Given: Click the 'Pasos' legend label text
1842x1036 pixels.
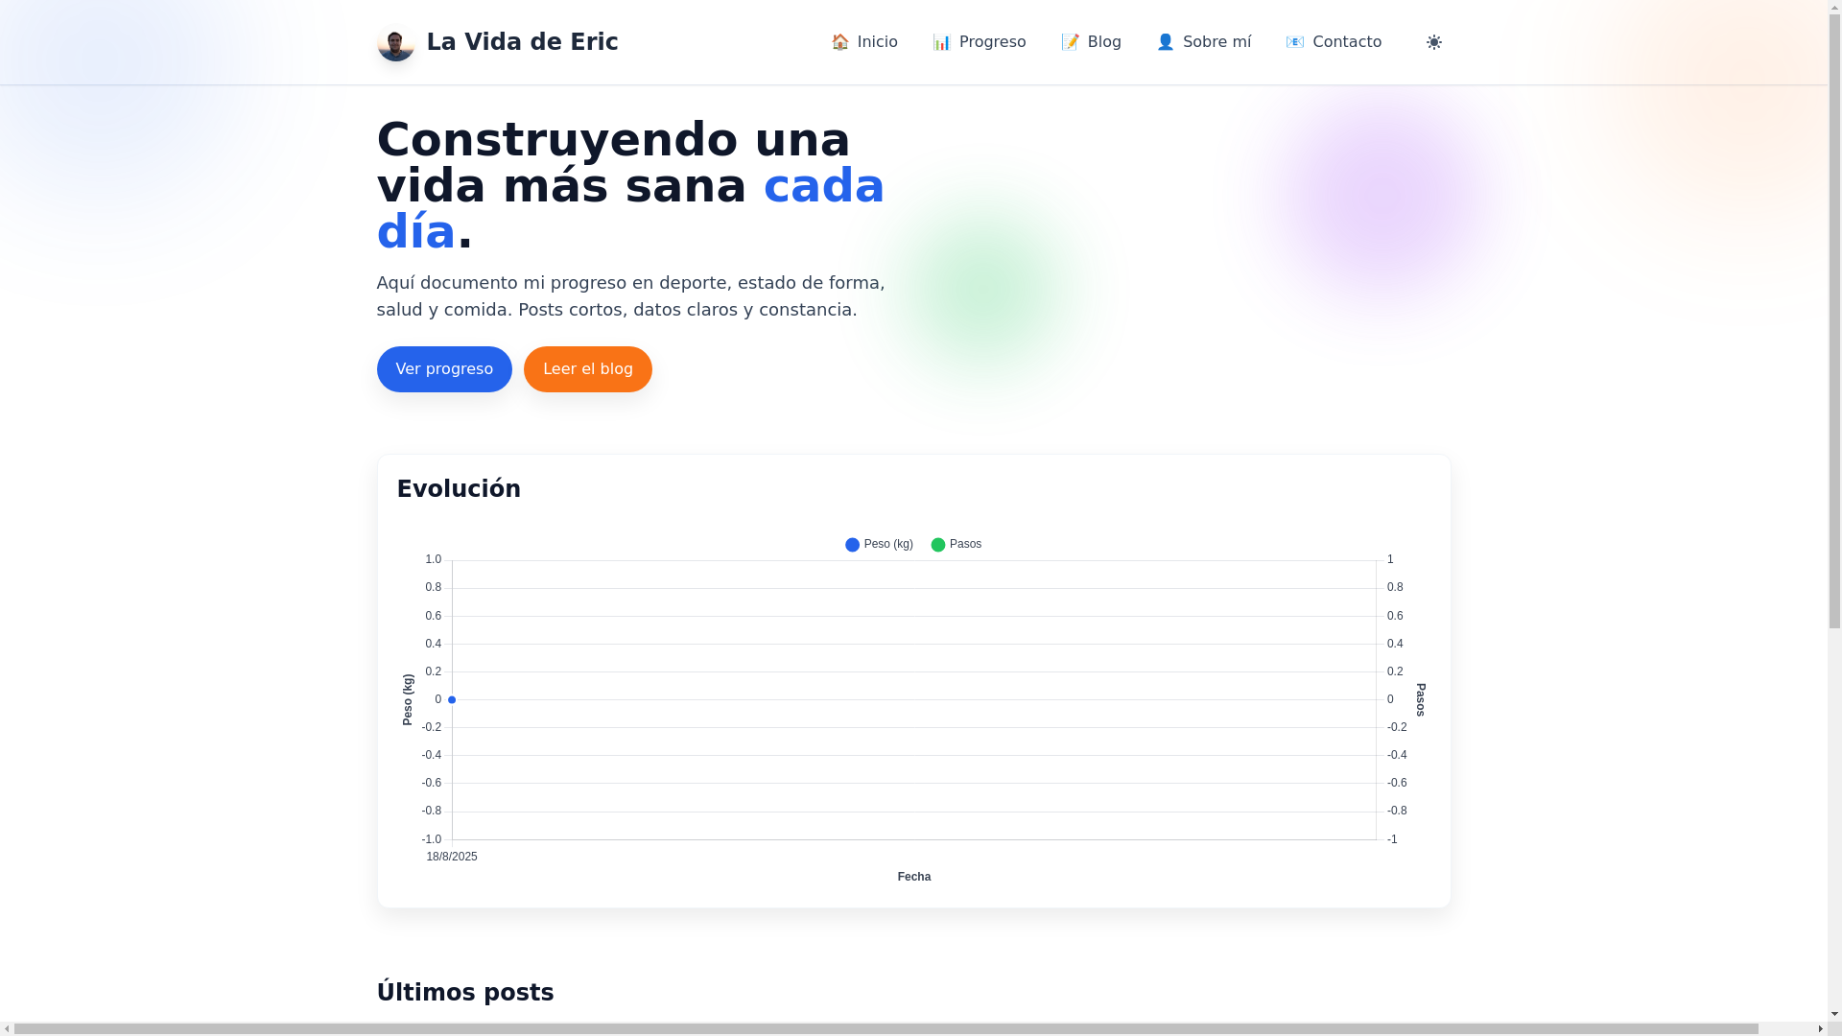Looking at the screenshot, I should (965, 544).
